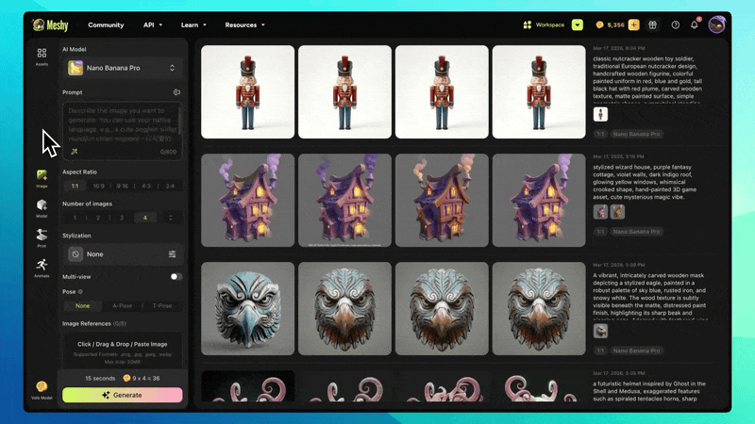The image size is (755, 424).
Task: Click the 5,356 credits balance
Action: click(x=616, y=25)
